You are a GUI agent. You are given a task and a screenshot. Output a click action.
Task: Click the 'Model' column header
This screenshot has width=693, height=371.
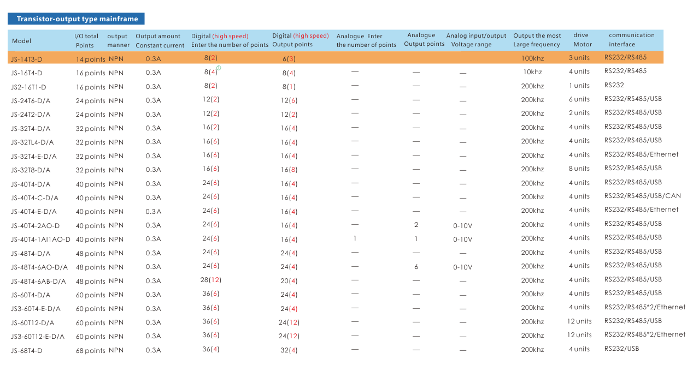[22, 41]
